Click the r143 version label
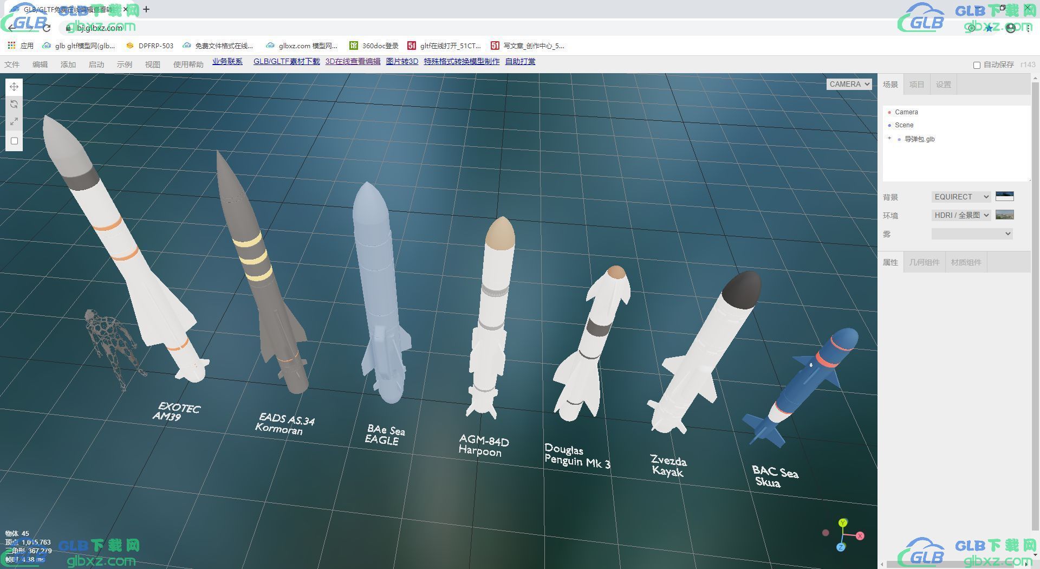Image resolution: width=1040 pixels, height=569 pixels. (x=1028, y=64)
